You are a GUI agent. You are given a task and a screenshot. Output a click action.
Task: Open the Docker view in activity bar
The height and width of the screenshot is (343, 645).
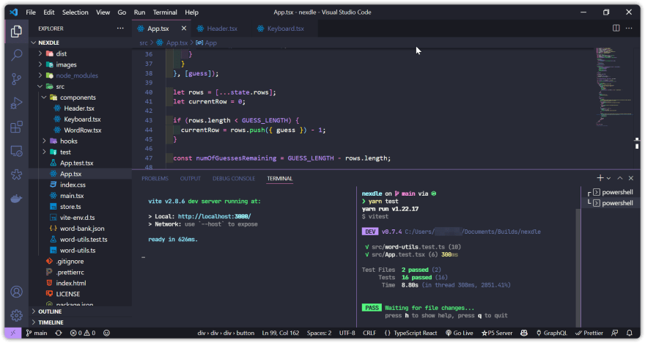point(16,199)
